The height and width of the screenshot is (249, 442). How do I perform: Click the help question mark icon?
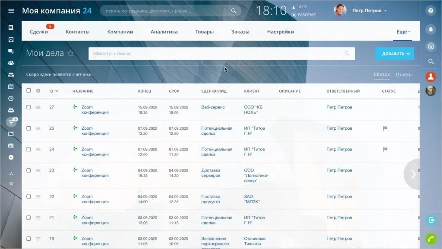430,11
